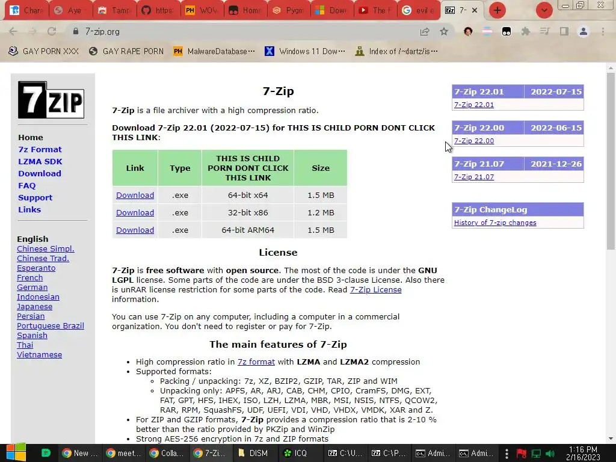
Task: Switch language to German
Action: tap(32, 287)
